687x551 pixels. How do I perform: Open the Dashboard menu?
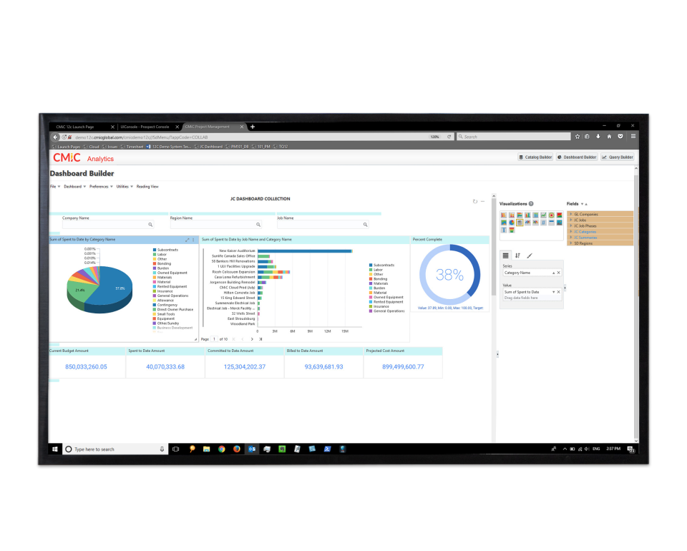[75, 187]
